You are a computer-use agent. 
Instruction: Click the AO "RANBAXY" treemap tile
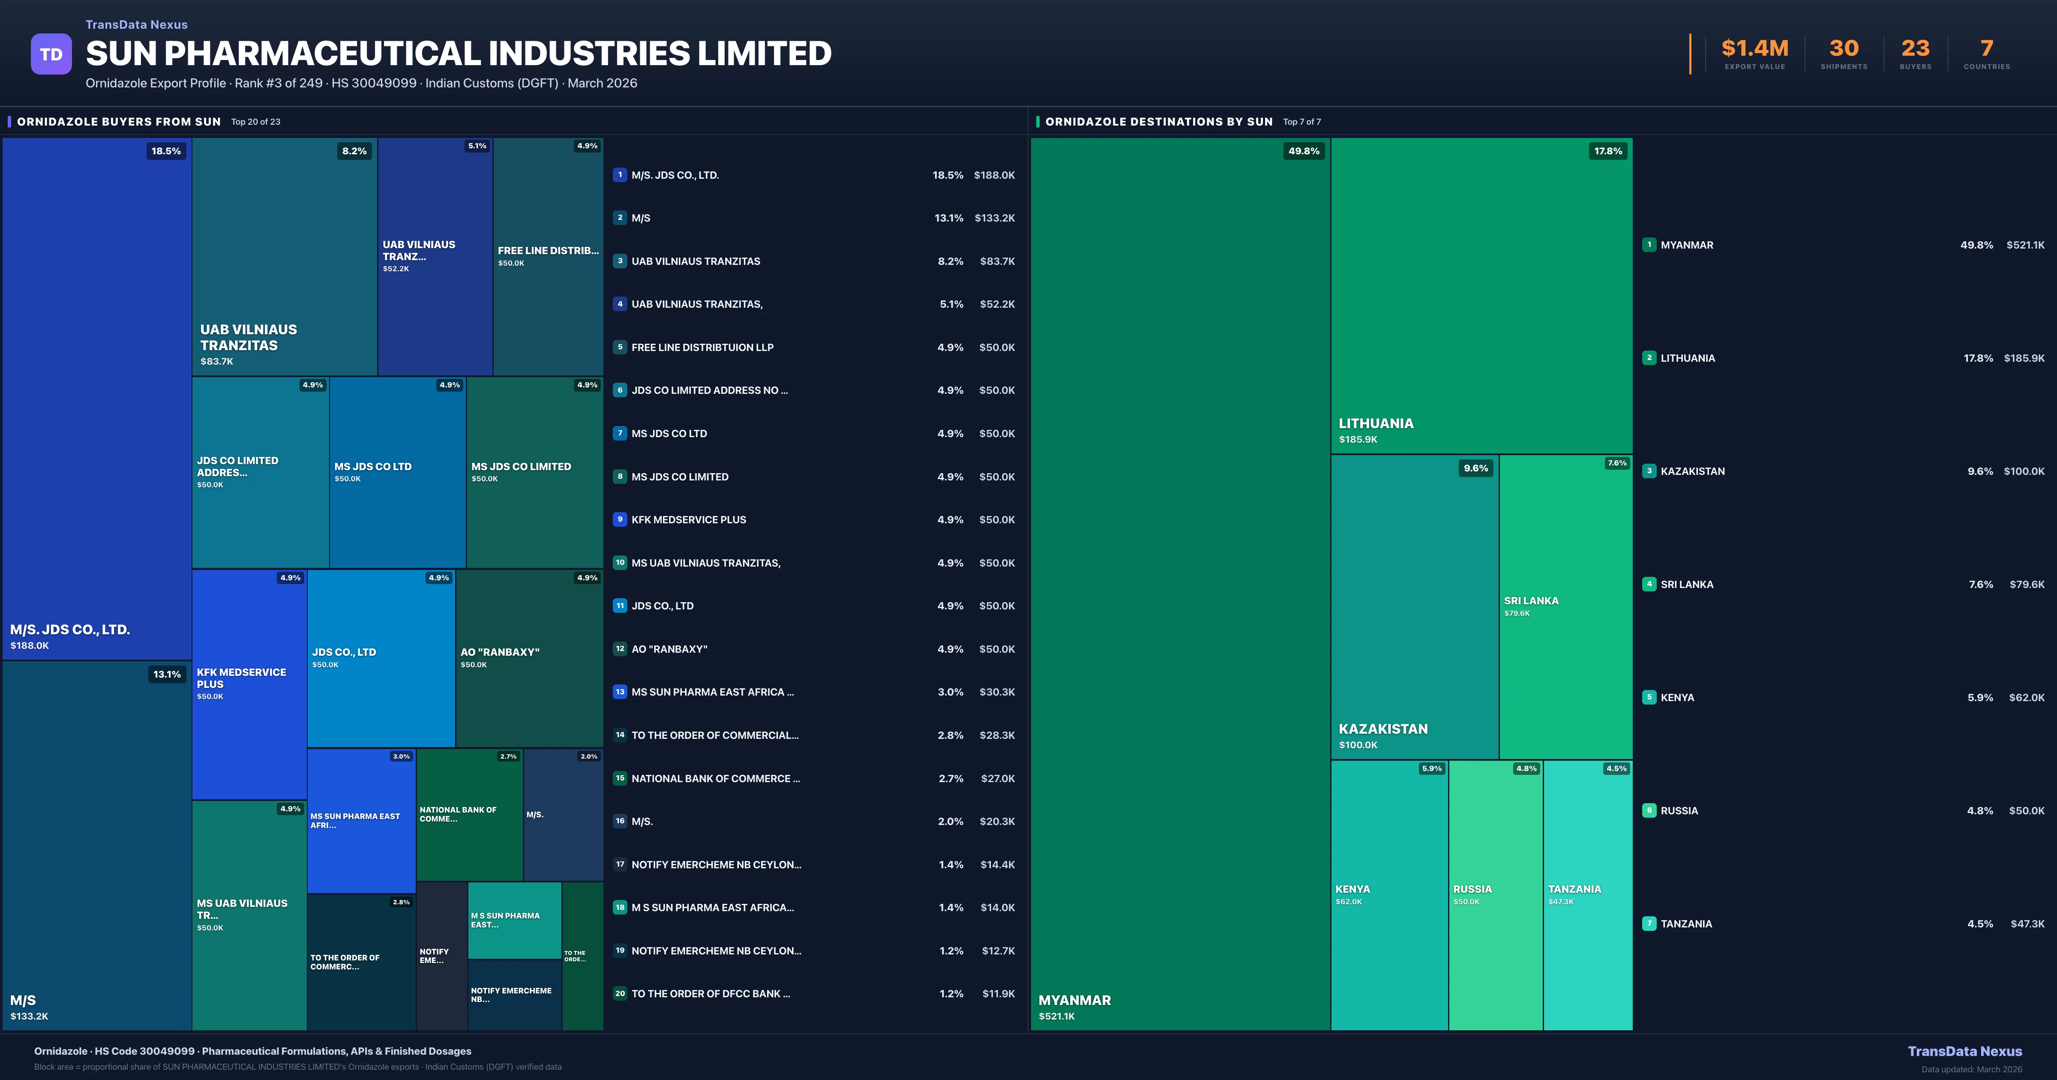pos(529,657)
